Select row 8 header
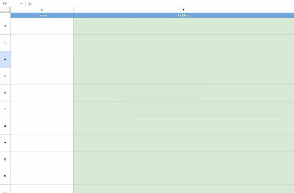The height and width of the screenshot is (193, 294). (x=5, y=126)
